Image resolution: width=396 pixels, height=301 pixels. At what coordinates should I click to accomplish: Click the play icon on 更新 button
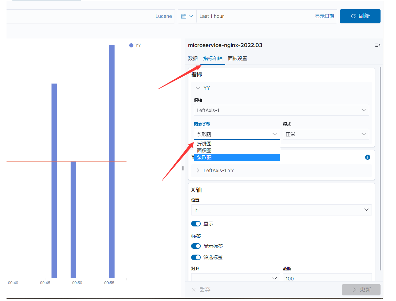click(x=354, y=290)
